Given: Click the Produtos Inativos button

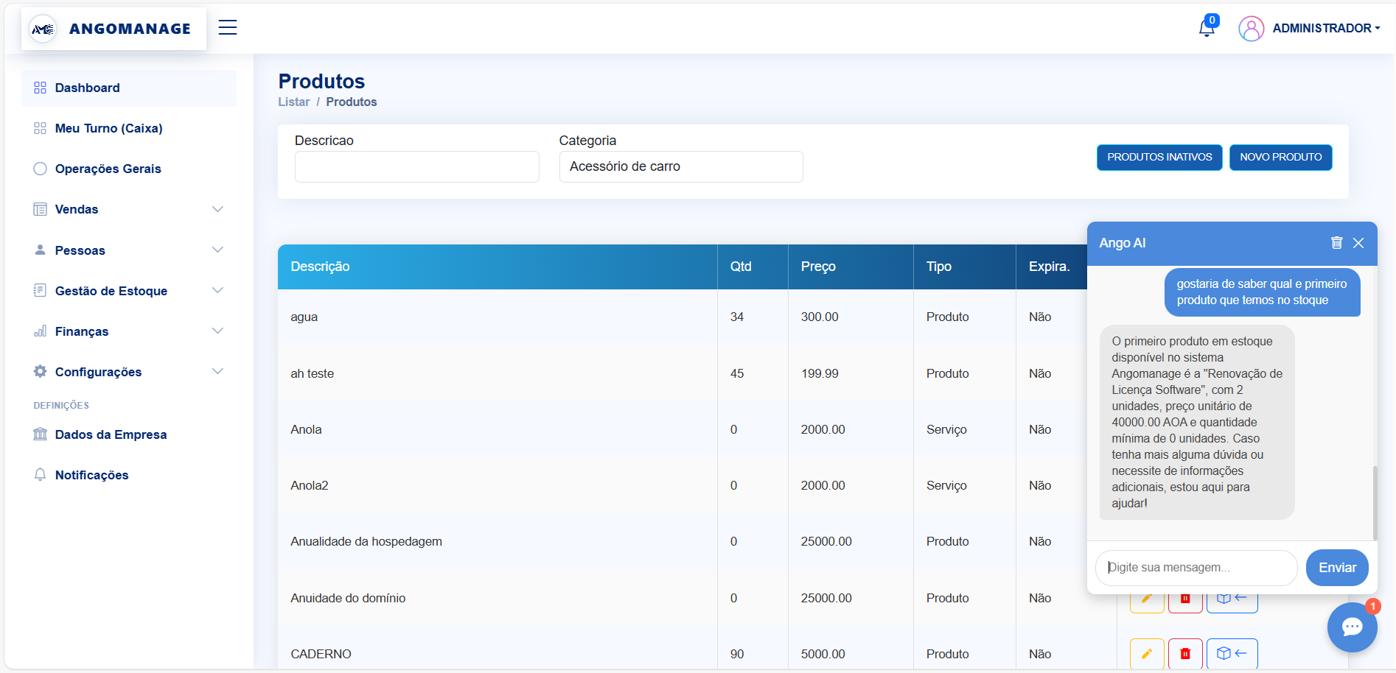Looking at the screenshot, I should click(x=1159, y=158).
